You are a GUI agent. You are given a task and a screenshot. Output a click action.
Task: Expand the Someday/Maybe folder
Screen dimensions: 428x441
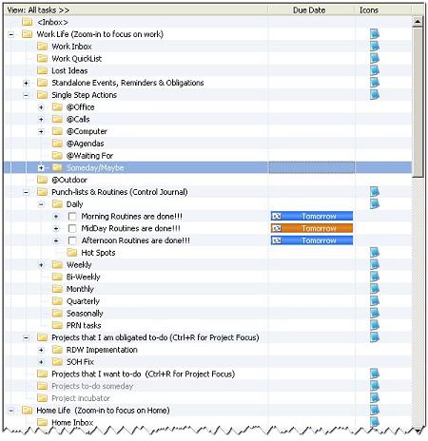coord(41,168)
